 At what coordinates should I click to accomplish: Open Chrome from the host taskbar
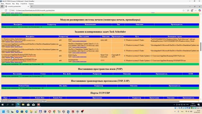pos(54,111)
